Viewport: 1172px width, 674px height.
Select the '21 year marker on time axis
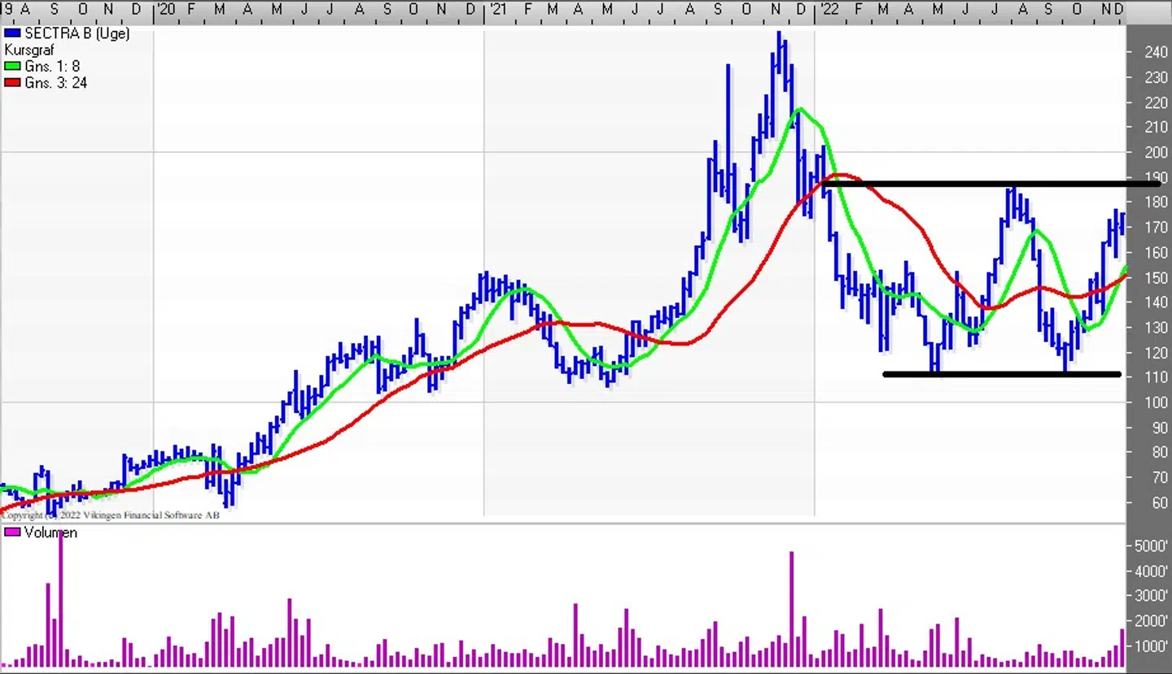(496, 10)
